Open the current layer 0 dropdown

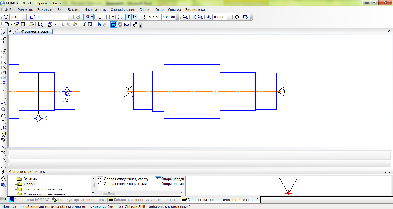click(x=70, y=17)
